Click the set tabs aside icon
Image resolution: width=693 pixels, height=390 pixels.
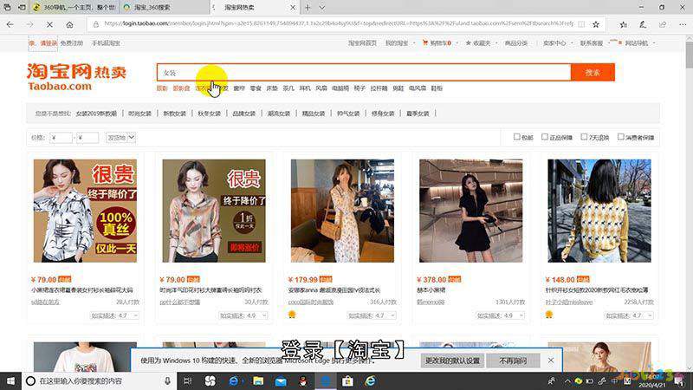[x=22, y=8]
